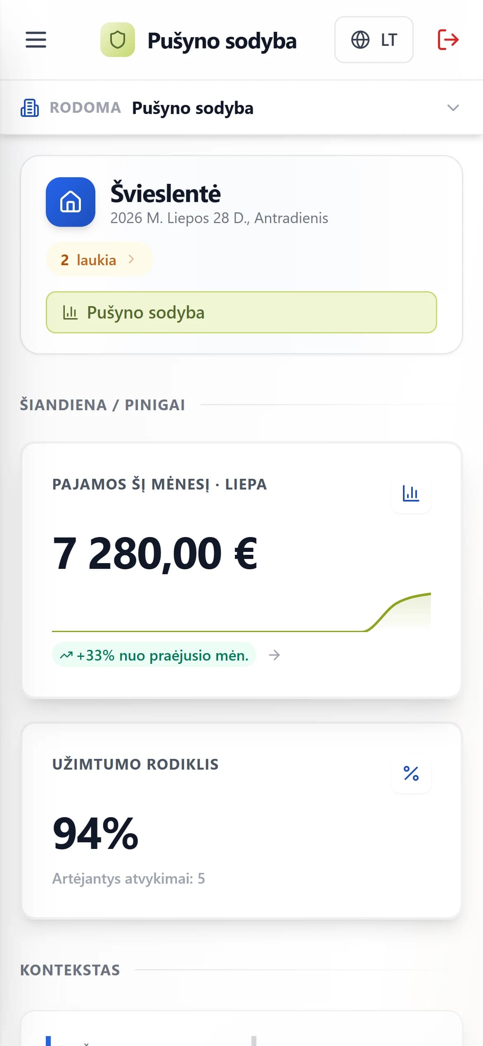Click the chevron inside the laukia badge
The image size is (483, 1046).
(x=131, y=259)
